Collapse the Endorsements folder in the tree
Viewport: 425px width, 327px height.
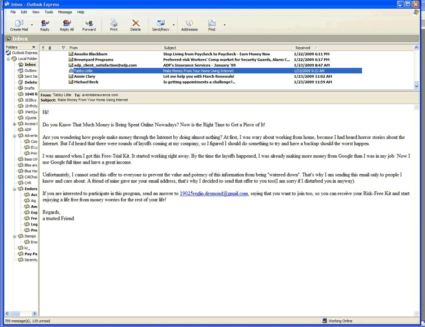[15, 189]
